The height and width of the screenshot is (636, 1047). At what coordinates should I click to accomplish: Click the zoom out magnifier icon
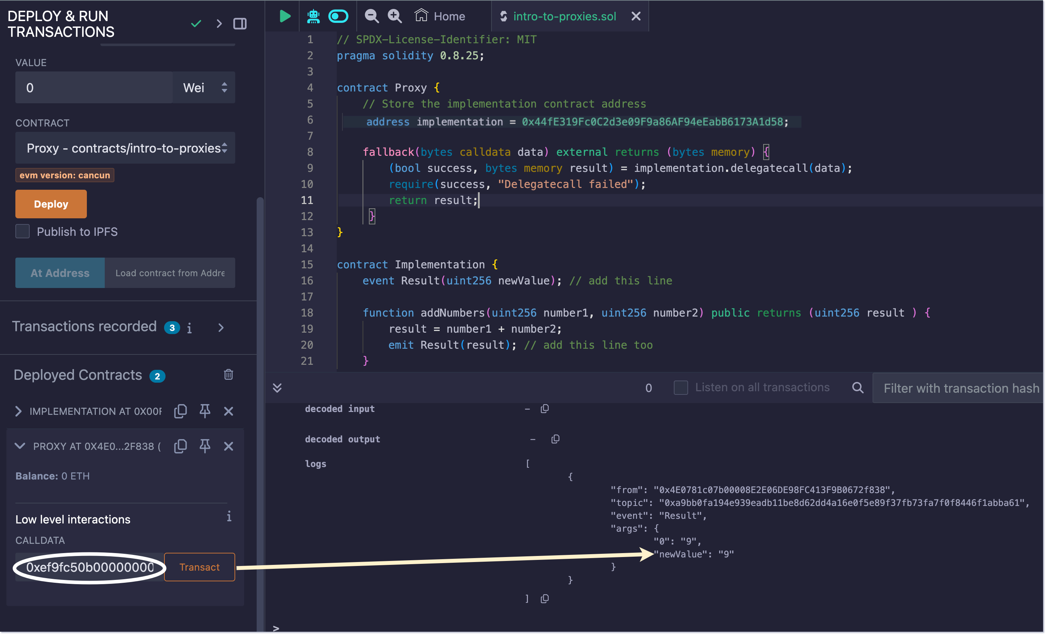[x=371, y=16]
